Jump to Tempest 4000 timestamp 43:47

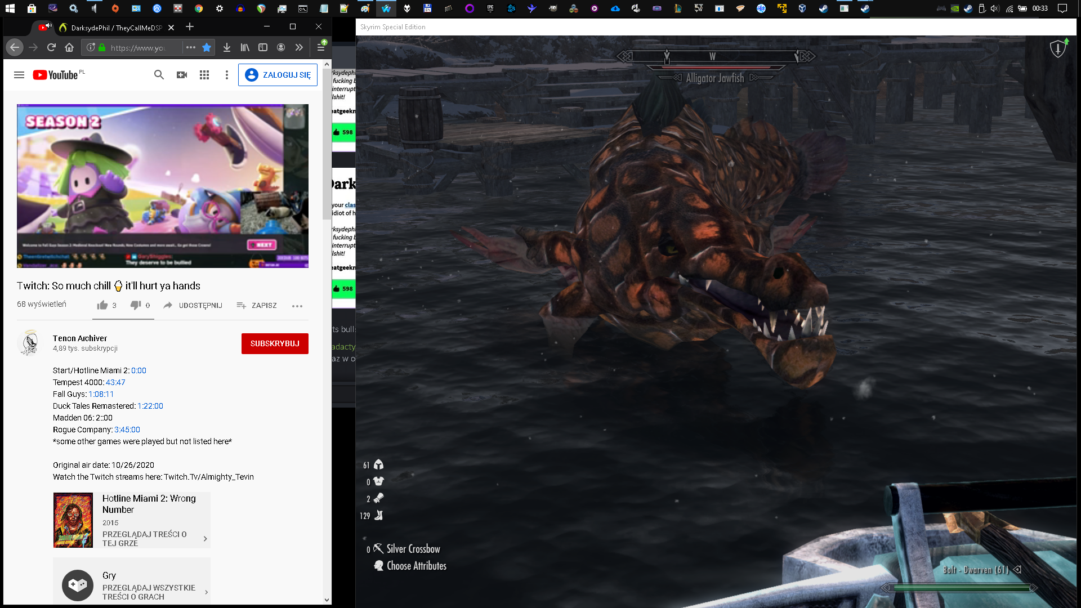coord(115,382)
